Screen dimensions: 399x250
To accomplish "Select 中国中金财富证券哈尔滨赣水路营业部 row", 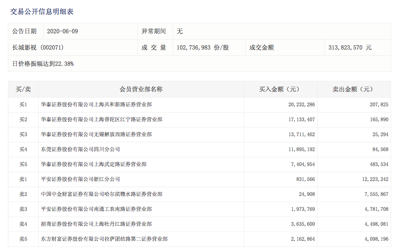I will coord(102,194).
